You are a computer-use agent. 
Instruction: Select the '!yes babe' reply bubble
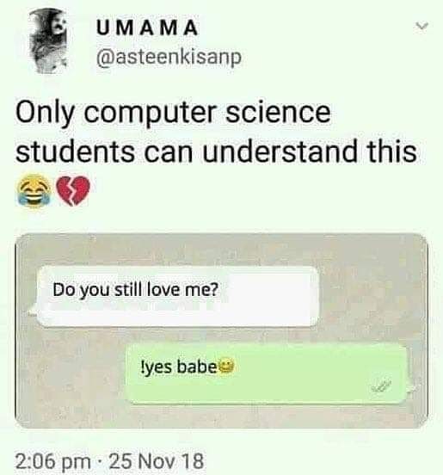tap(266, 373)
